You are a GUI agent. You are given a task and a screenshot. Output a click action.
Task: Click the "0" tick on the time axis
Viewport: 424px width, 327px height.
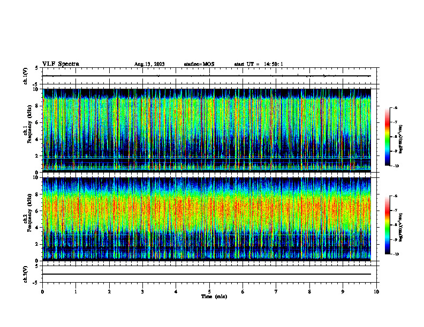[x=42, y=292]
